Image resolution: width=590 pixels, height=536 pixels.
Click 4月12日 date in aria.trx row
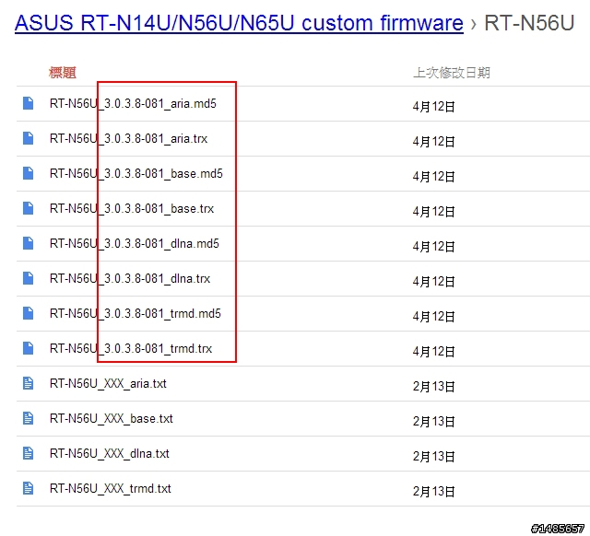coord(434,141)
